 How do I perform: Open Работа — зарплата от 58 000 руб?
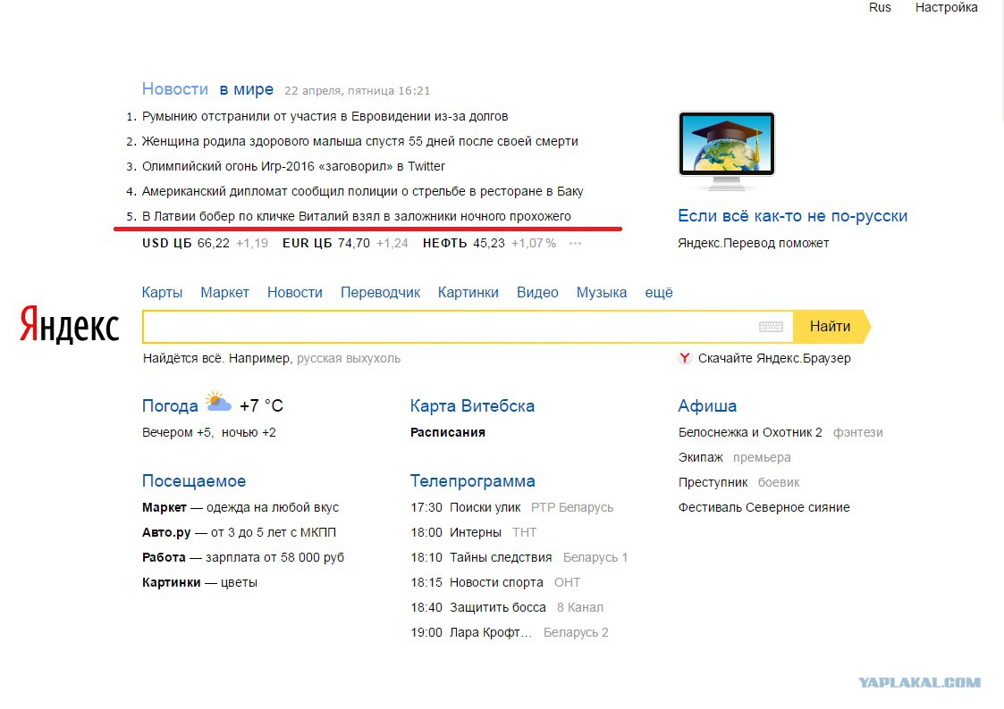pos(242,557)
